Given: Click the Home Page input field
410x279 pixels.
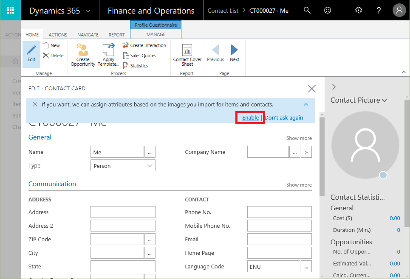Looking at the screenshot, I should click(x=280, y=253).
